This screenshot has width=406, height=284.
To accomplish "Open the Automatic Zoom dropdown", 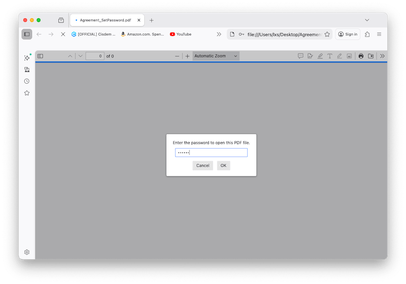I will 216,56.
